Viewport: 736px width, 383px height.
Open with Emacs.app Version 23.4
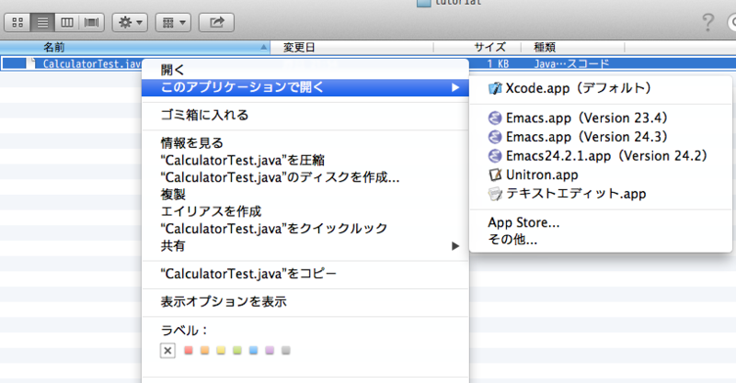coord(601,118)
